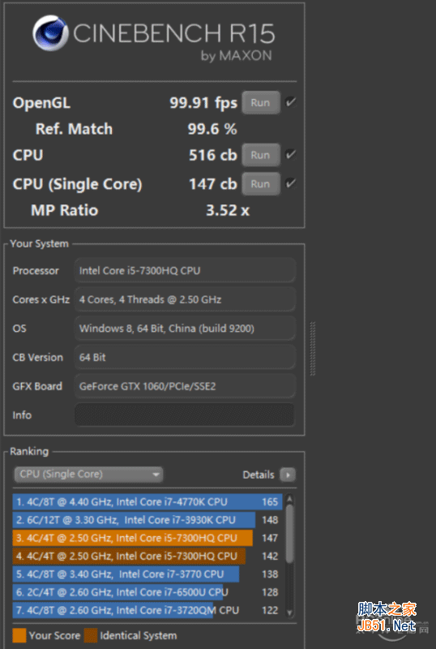Select the i7-4770K ranking entry

[147, 502]
